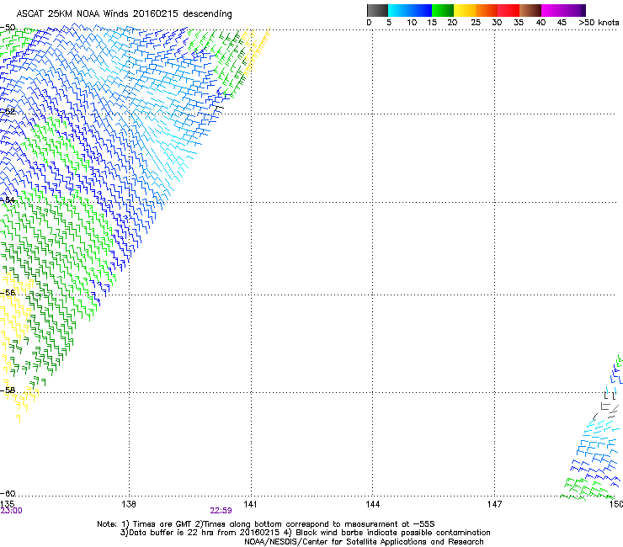Viewport: 623px width, 547px height.
Task: Click the NOAA/NESDIS credit line
Action: [x=364, y=542]
